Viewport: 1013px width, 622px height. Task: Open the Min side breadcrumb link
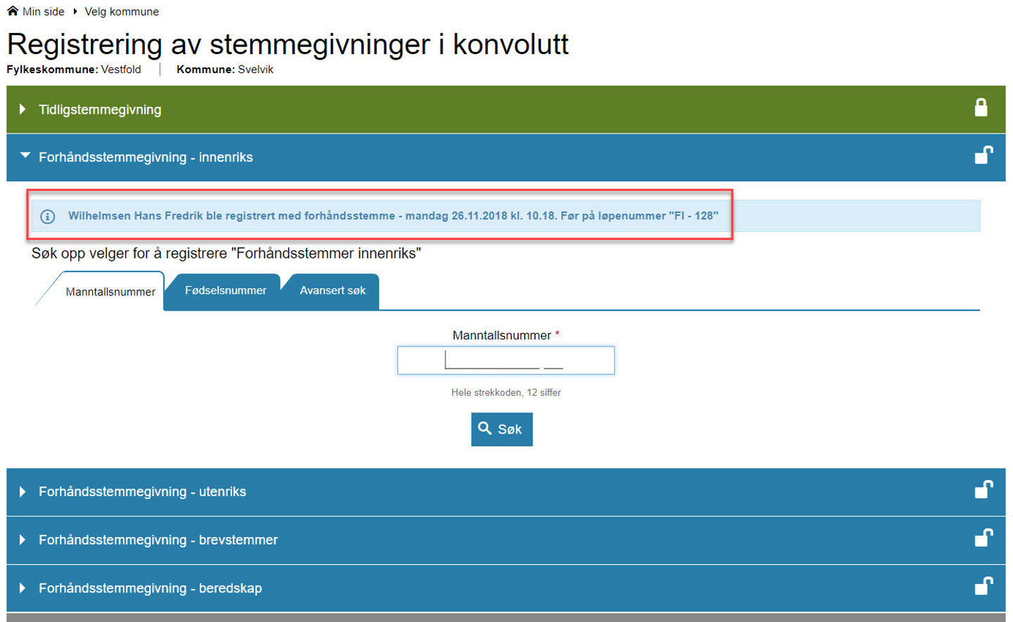pyautogui.click(x=43, y=12)
